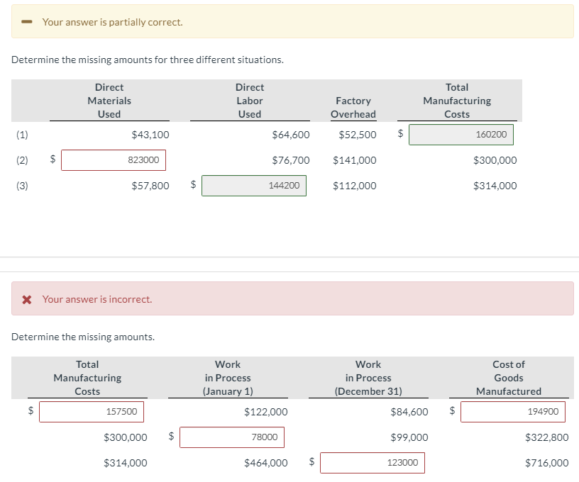This screenshot has width=579, height=482.
Task: Click the partially correct dash icon
Action: (x=26, y=22)
